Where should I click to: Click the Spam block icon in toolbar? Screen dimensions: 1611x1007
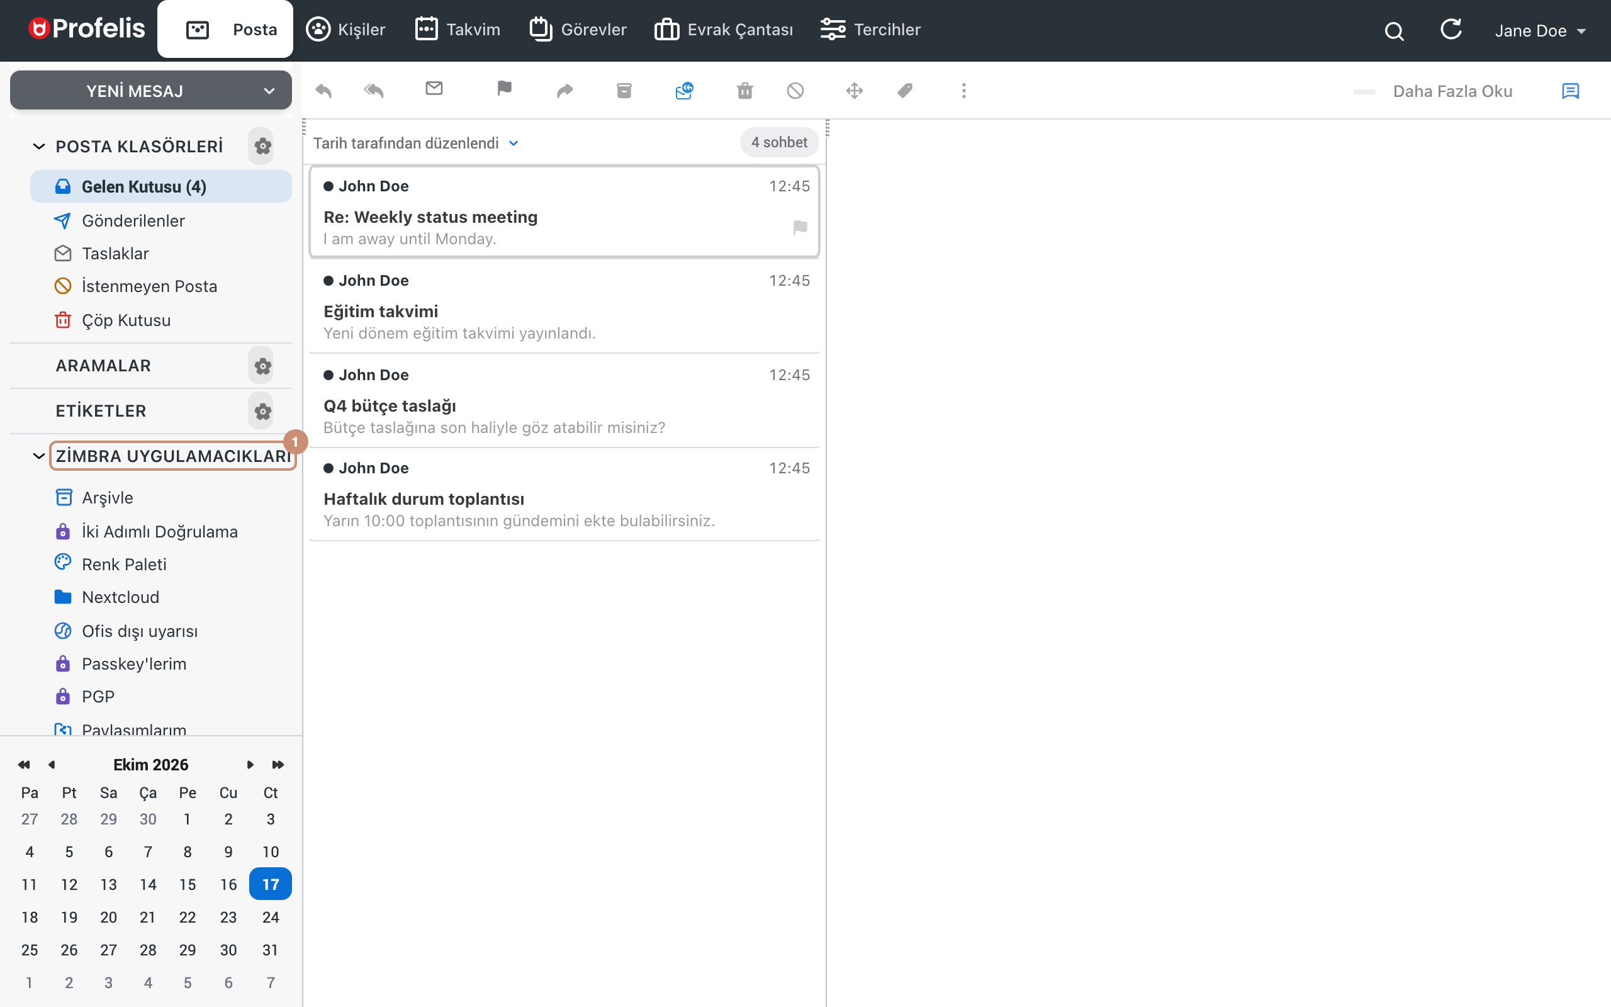point(795,91)
